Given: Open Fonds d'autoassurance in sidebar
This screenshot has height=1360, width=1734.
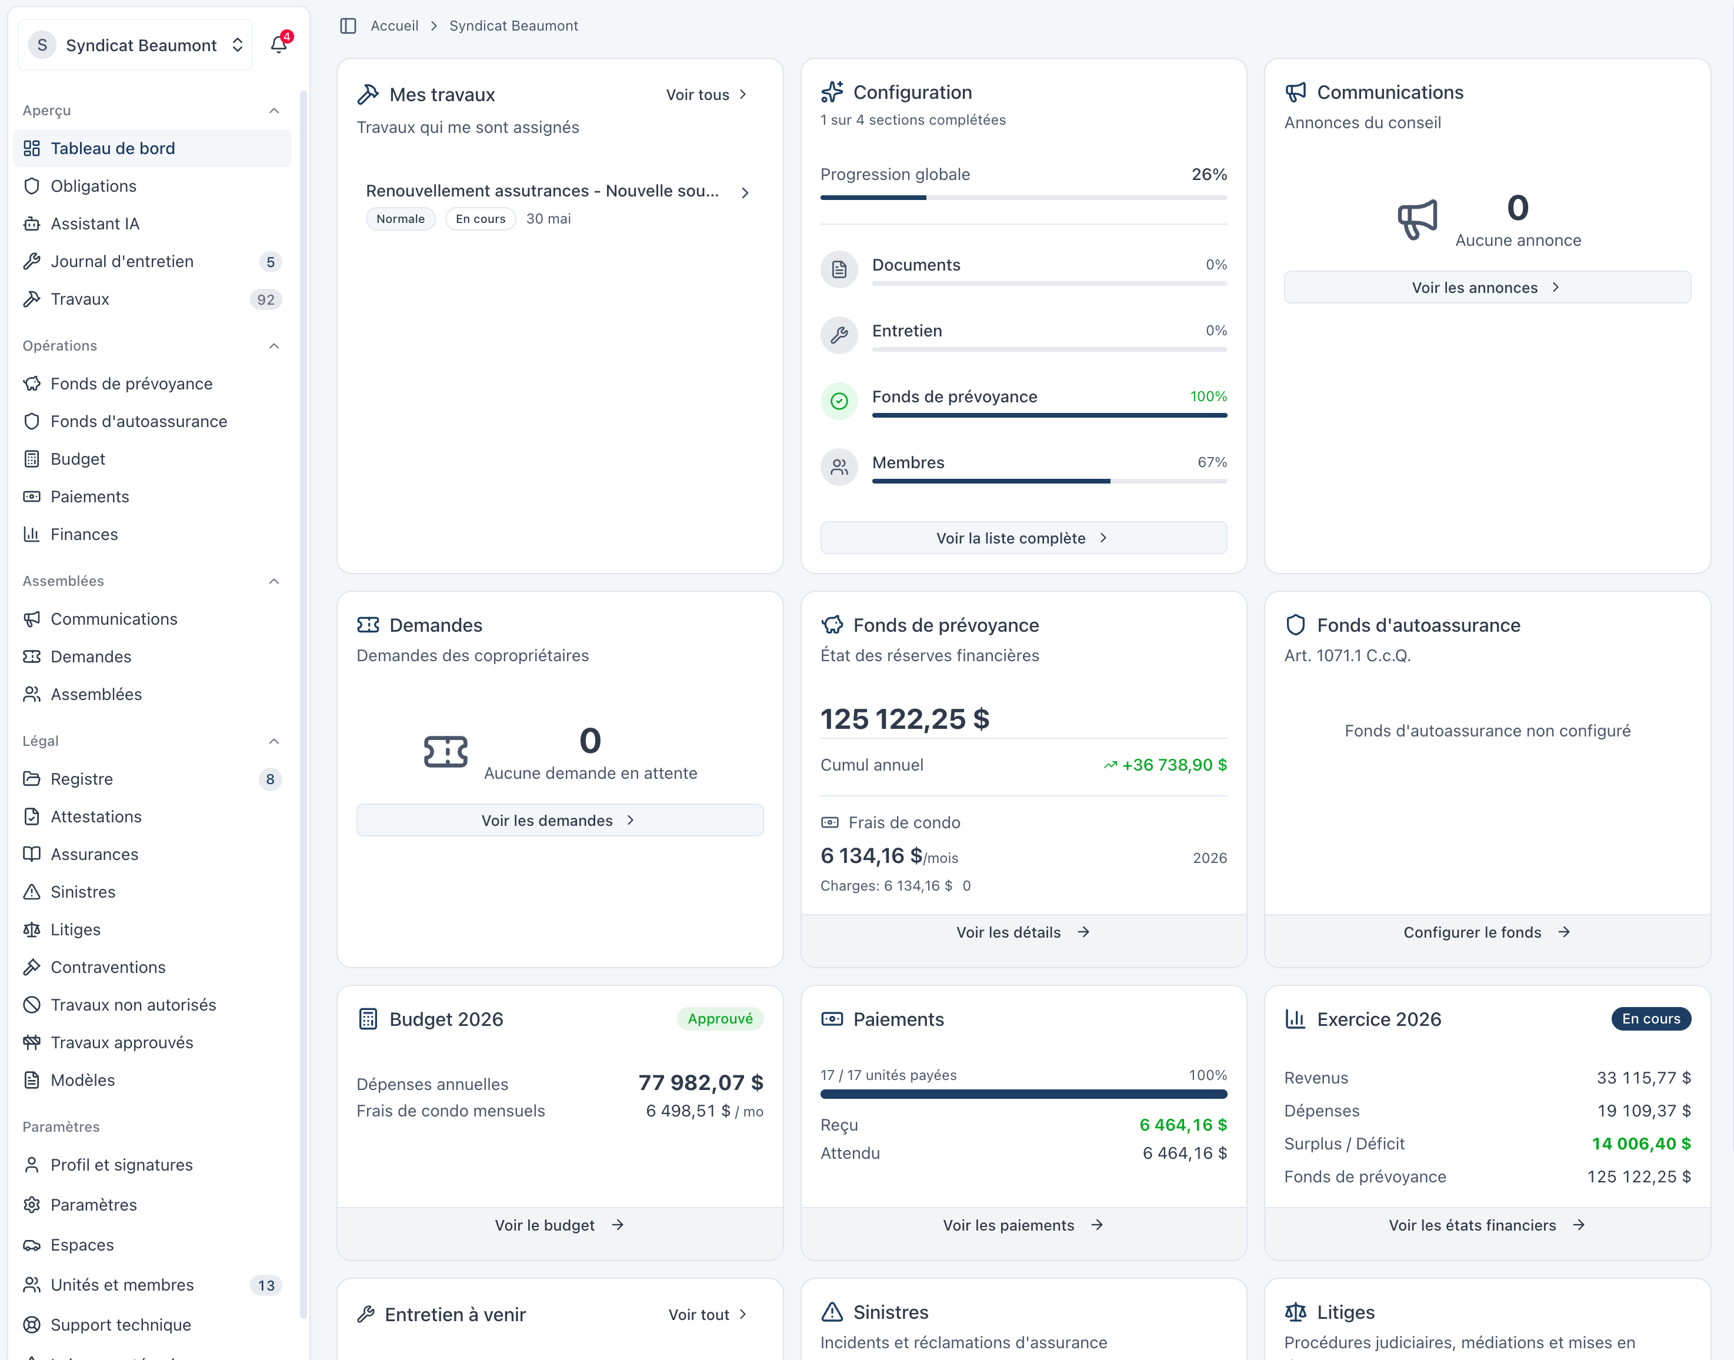Looking at the screenshot, I should point(152,421).
